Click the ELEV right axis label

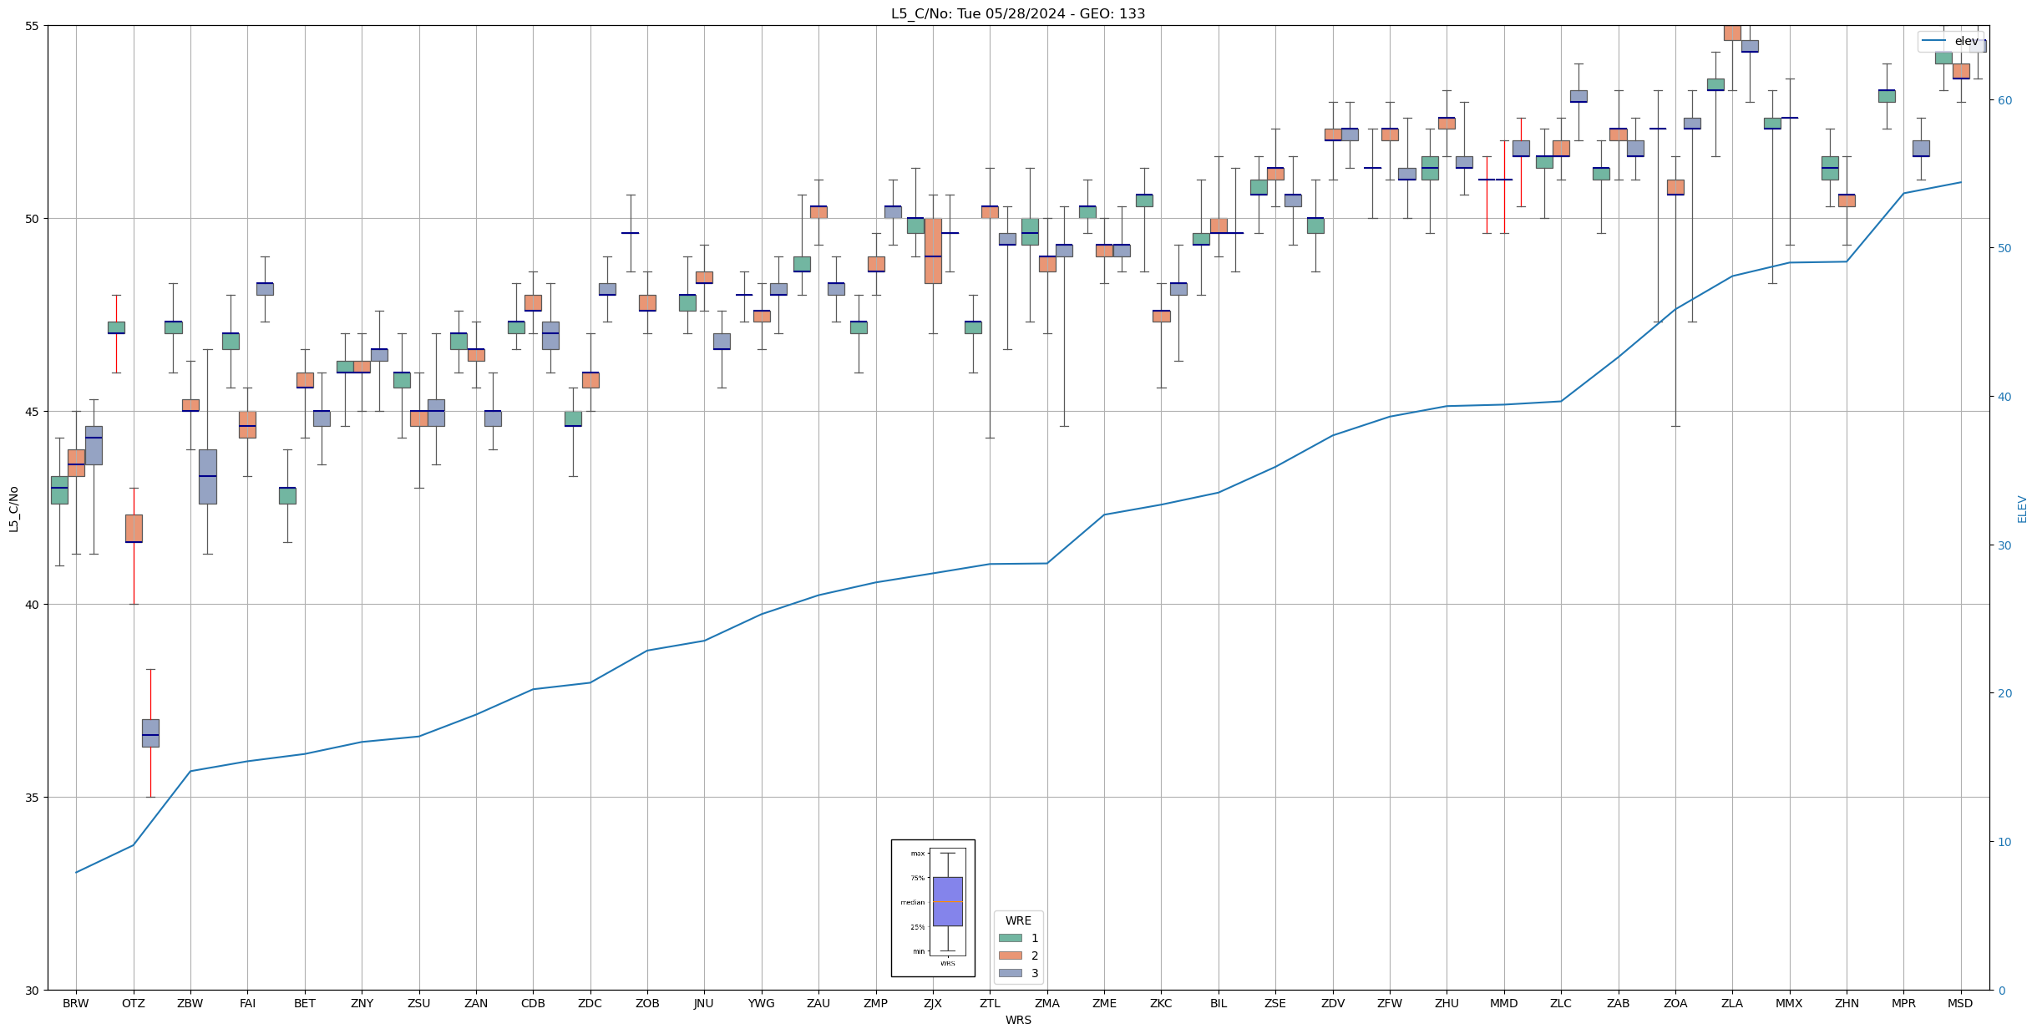click(2022, 509)
